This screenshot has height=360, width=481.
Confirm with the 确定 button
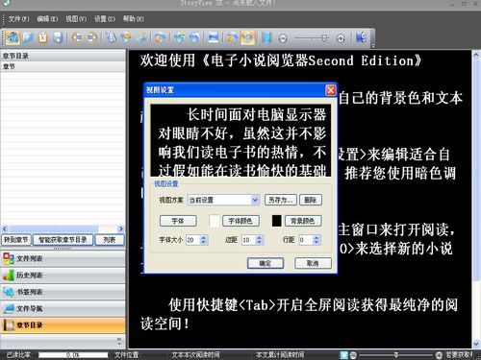coord(266,263)
